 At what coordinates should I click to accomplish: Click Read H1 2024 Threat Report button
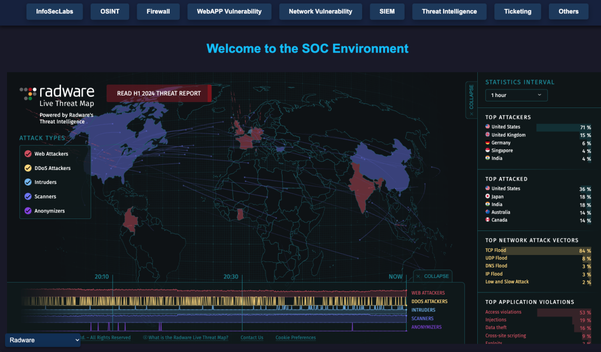159,93
